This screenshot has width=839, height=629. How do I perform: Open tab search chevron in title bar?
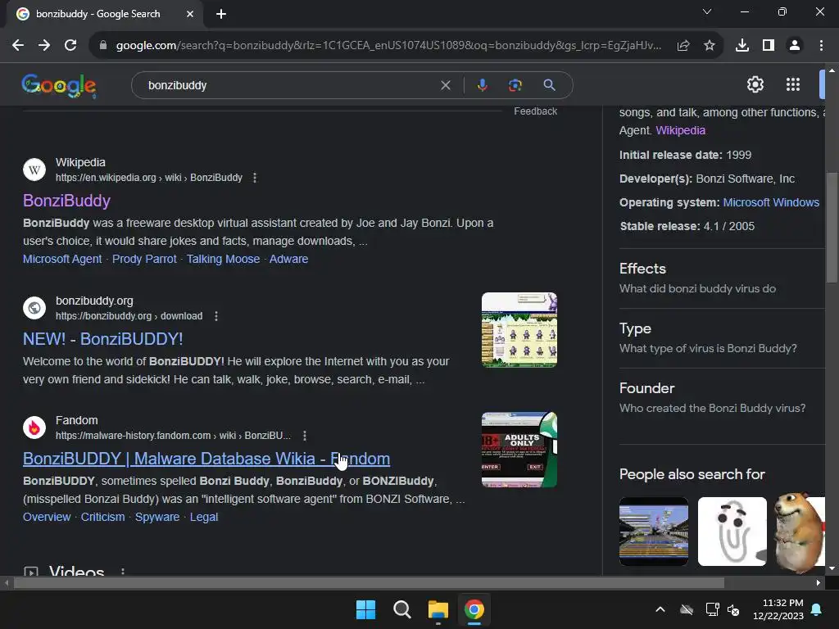click(707, 11)
